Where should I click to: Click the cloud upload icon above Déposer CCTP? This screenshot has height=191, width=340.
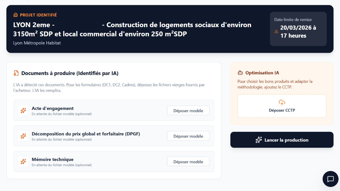click(x=282, y=102)
